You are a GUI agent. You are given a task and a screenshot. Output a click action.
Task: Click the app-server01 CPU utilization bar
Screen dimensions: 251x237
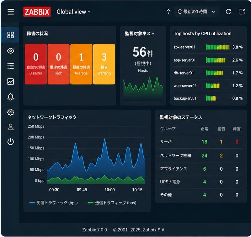[x=216, y=60]
